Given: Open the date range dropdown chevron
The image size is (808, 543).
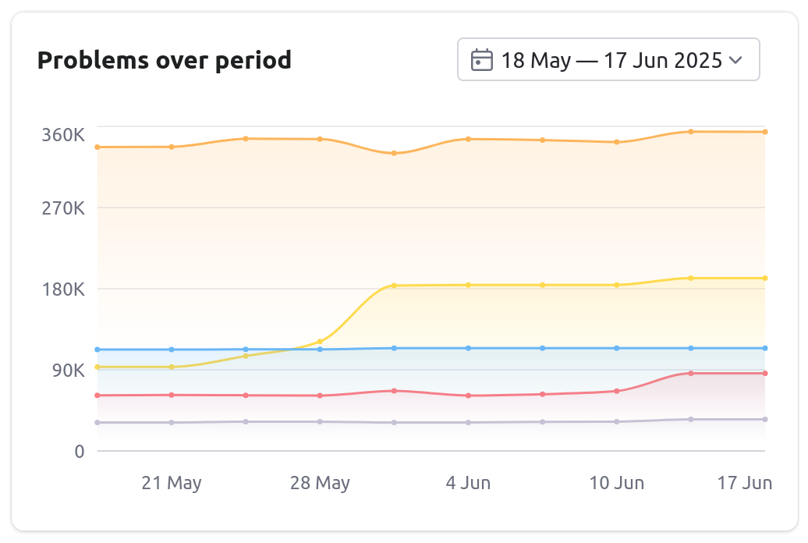Looking at the screenshot, I should click(736, 59).
